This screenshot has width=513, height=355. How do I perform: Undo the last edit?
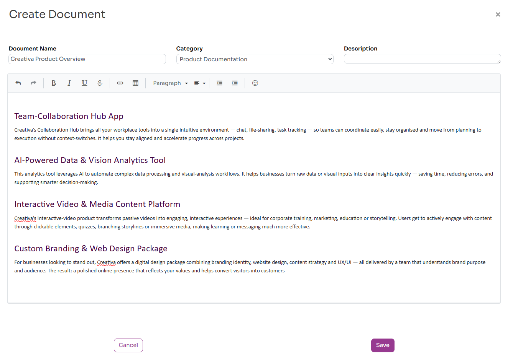[x=18, y=83]
